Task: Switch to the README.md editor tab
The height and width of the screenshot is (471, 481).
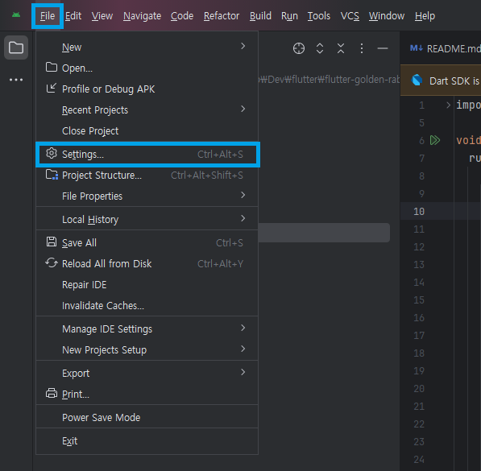Action: click(446, 48)
